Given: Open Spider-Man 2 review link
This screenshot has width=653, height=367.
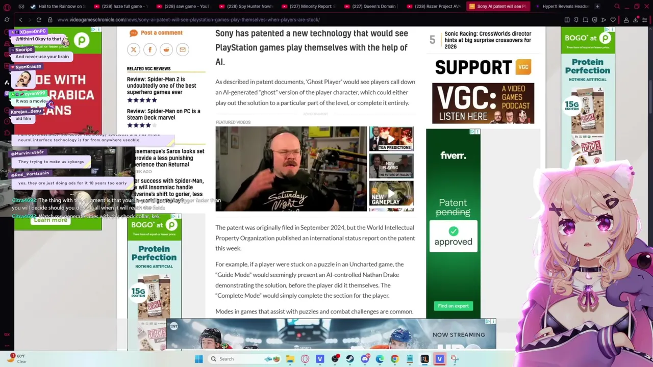Looking at the screenshot, I should pos(161,86).
